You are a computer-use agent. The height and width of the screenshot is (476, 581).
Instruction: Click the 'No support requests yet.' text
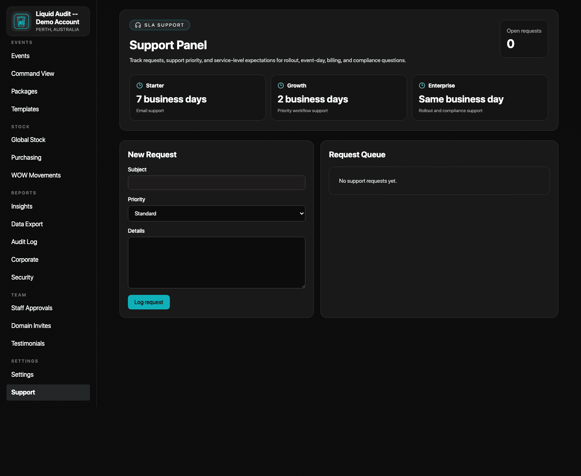pyautogui.click(x=368, y=181)
